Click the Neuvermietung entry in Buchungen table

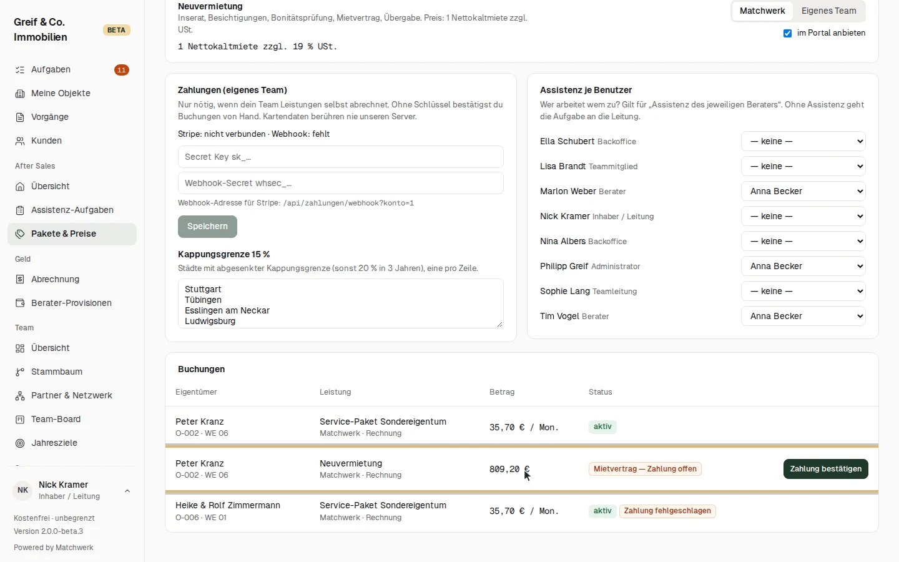(351, 463)
